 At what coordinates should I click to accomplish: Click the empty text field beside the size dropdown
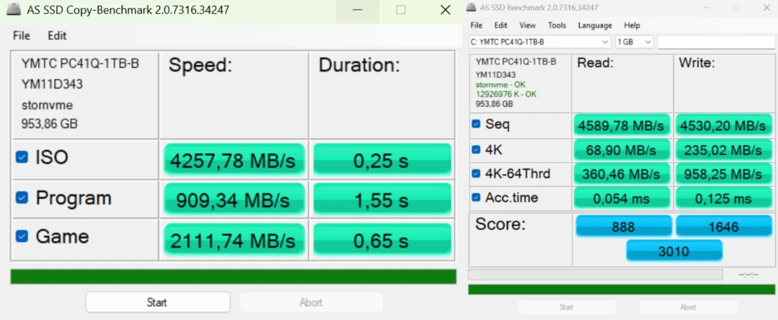[716, 42]
